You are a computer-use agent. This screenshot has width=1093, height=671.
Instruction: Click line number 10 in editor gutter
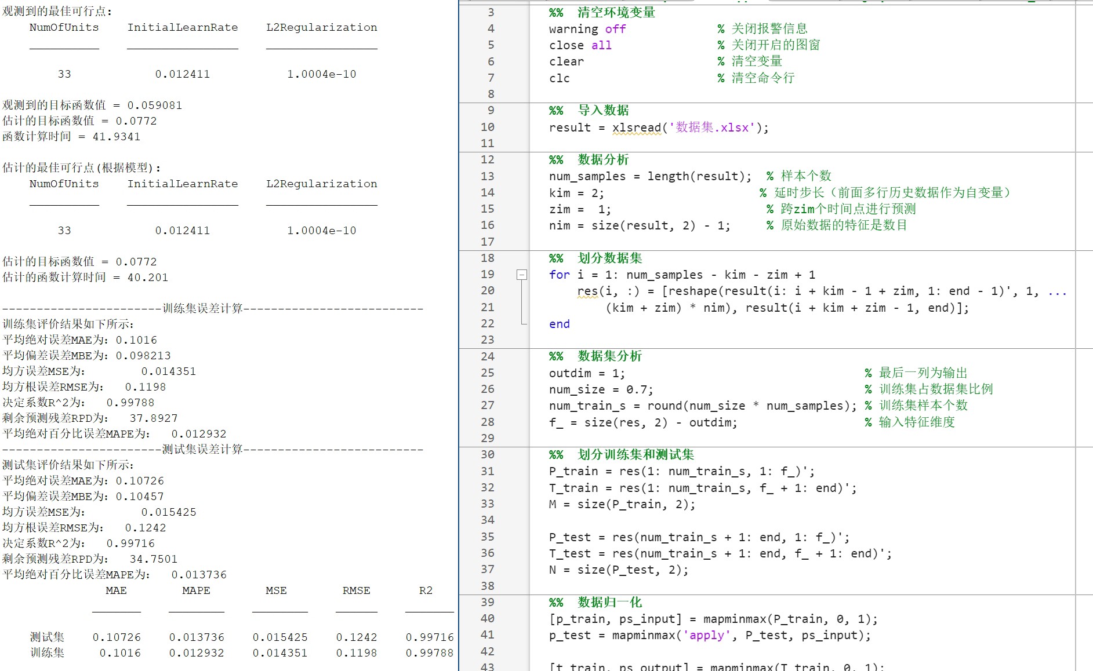pos(488,127)
